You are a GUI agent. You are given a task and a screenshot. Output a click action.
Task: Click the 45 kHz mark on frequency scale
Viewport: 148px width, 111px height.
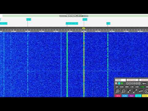[x=42, y=31]
